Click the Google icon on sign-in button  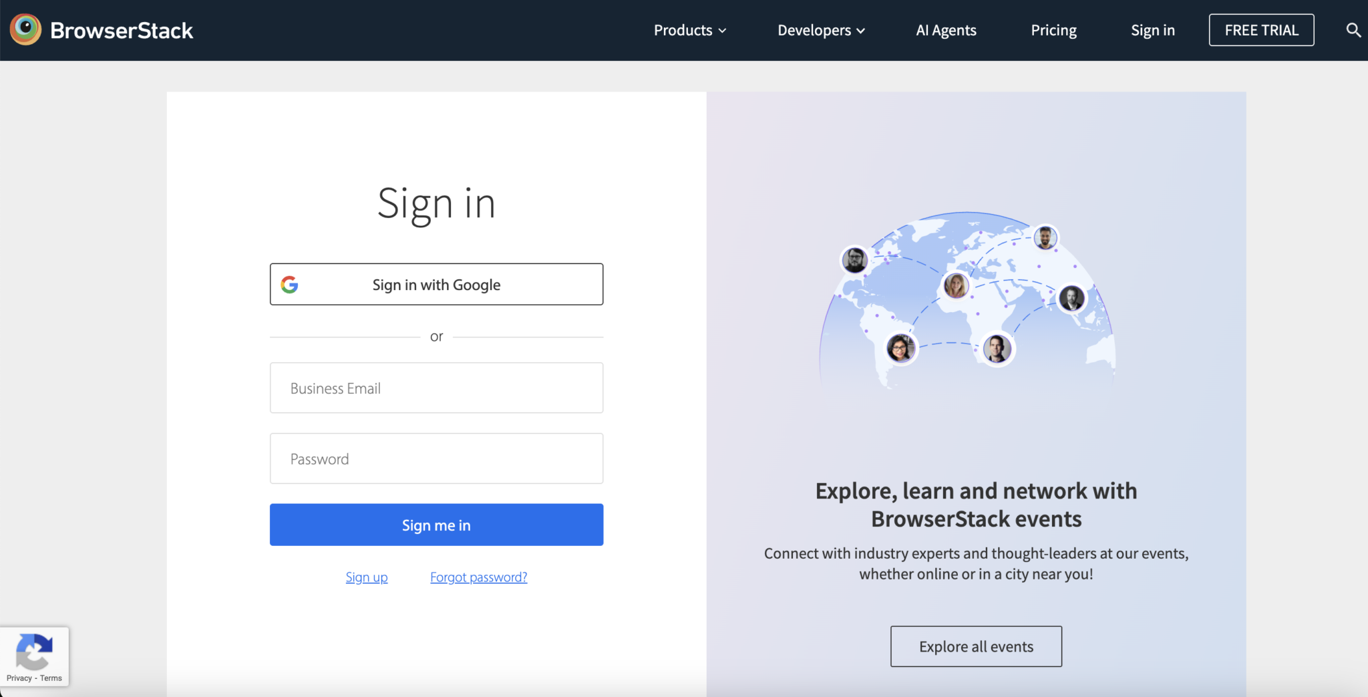290,284
